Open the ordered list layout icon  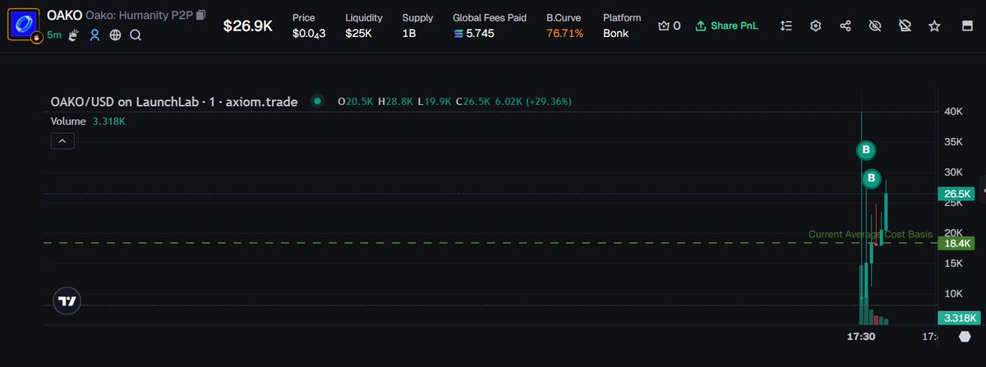pyautogui.click(x=786, y=25)
